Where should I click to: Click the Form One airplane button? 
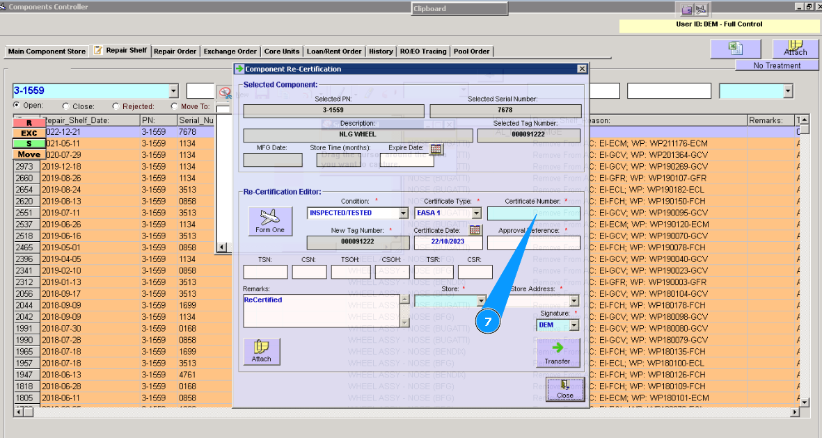pyautogui.click(x=270, y=221)
